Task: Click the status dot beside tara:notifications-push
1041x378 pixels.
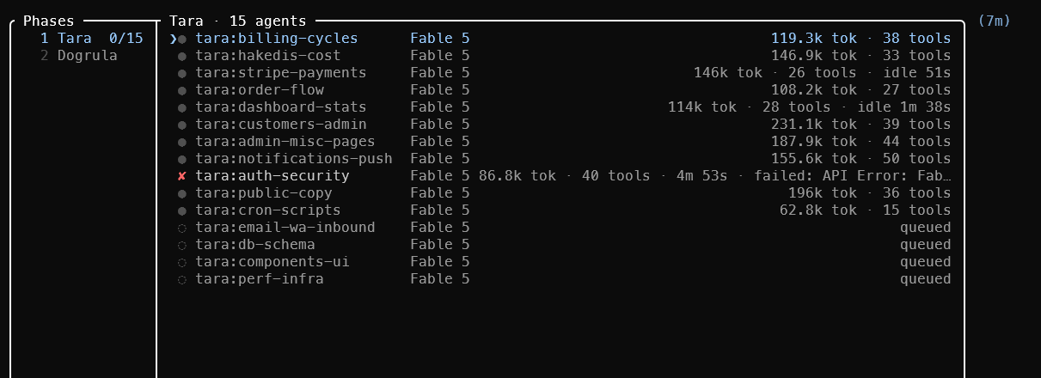Action: pos(181,159)
